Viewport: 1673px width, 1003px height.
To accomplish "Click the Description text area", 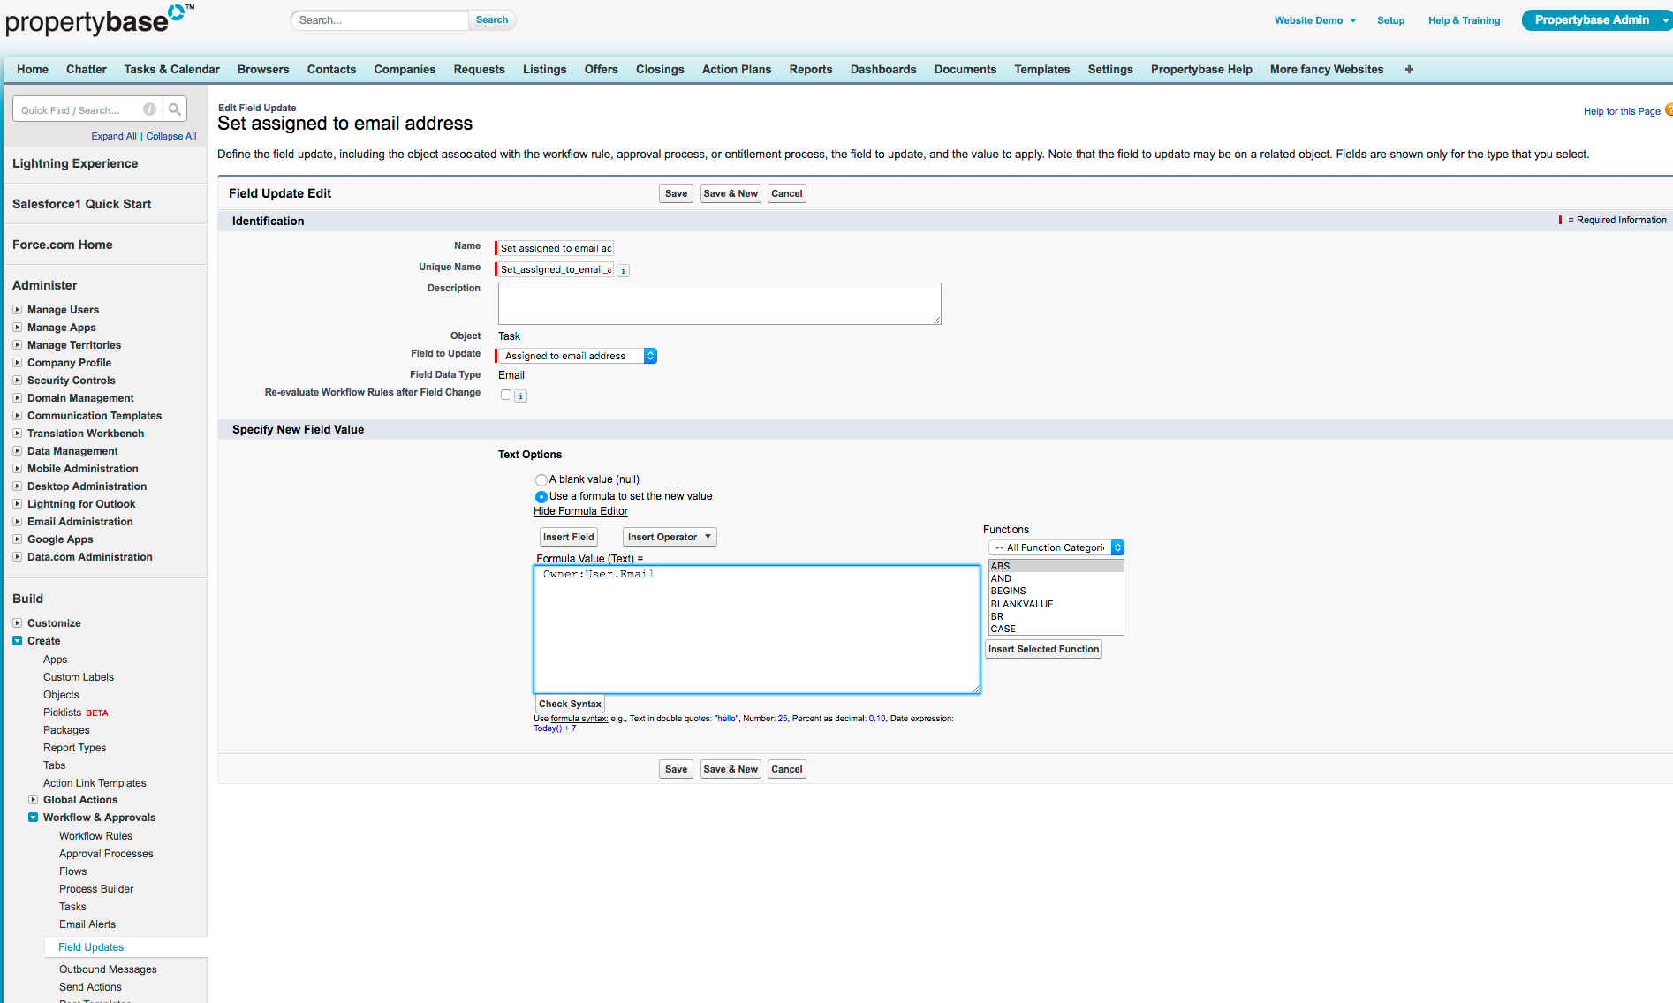I will 720,304.
